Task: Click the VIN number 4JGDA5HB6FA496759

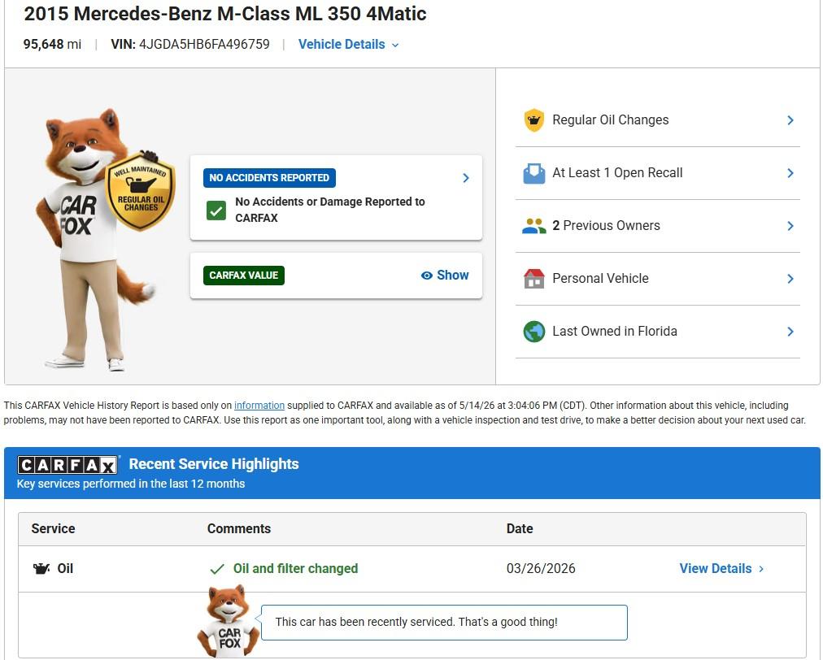Action: click(x=204, y=45)
